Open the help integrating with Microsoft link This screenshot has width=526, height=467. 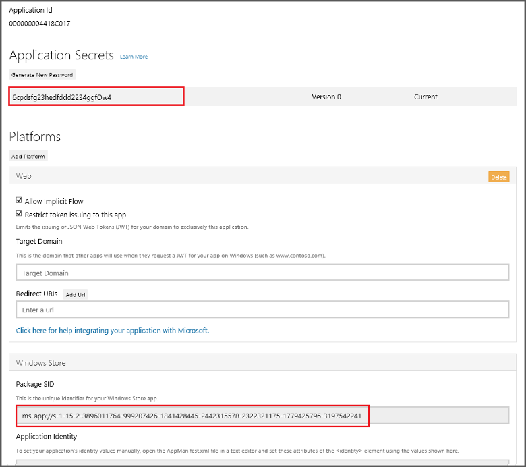pyautogui.click(x=113, y=331)
